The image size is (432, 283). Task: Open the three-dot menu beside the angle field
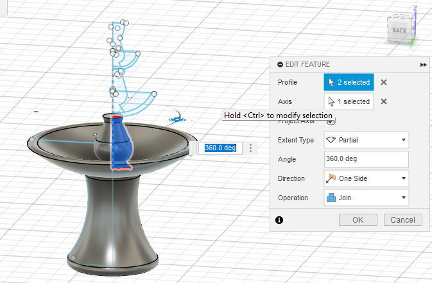[x=250, y=148]
